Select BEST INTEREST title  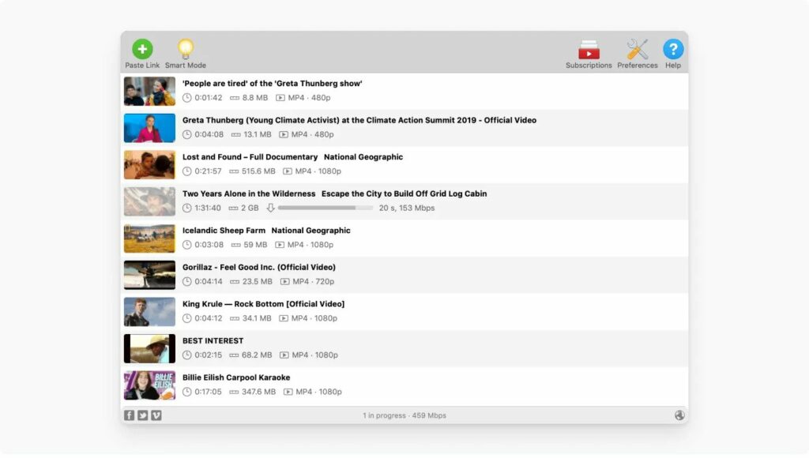(x=213, y=341)
